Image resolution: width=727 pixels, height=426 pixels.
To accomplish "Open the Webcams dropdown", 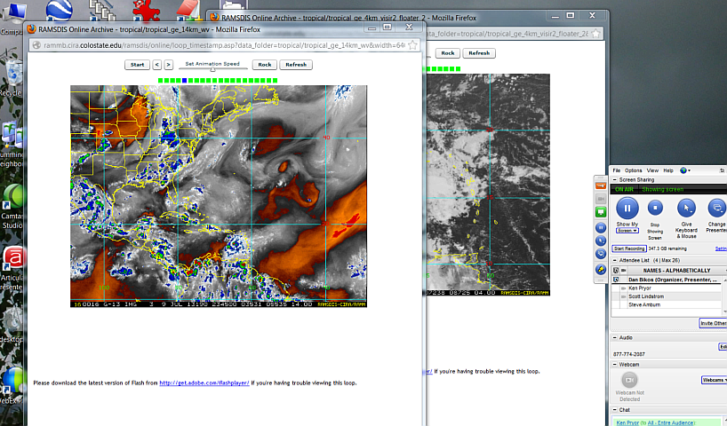I will coord(714,380).
